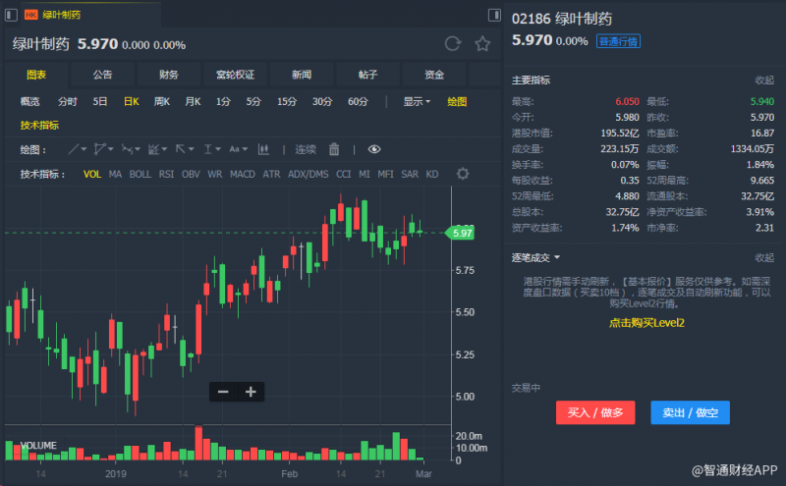The width and height of the screenshot is (786, 486).
Task: Enable MFI indicator
Action: (x=385, y=175)
